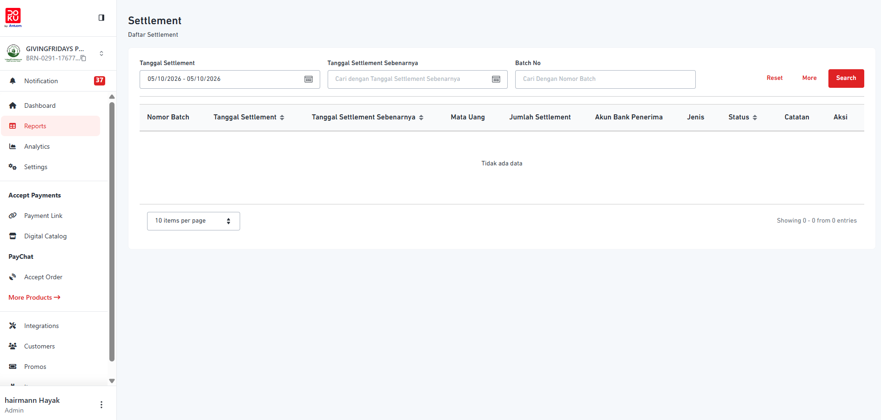Click the Promos ticket icon
Image resolution: width=881 pixels, height=420 pixels.
[13, 367]
